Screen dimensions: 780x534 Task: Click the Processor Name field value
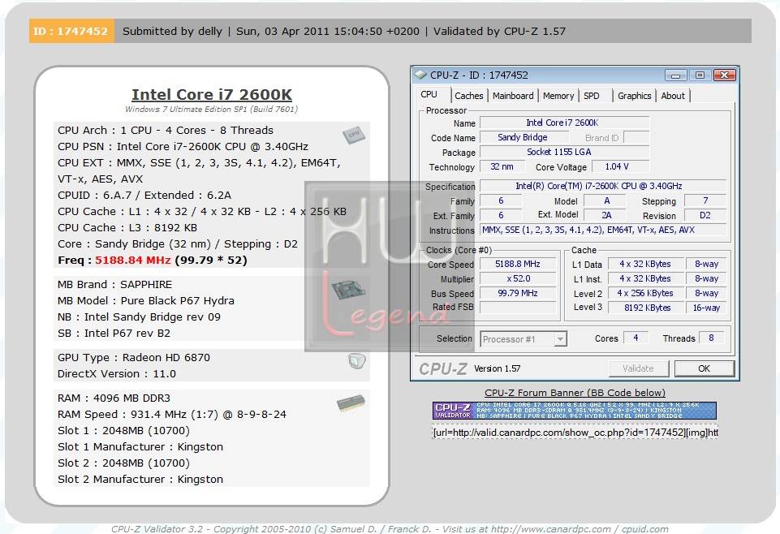tap(564, 123)
